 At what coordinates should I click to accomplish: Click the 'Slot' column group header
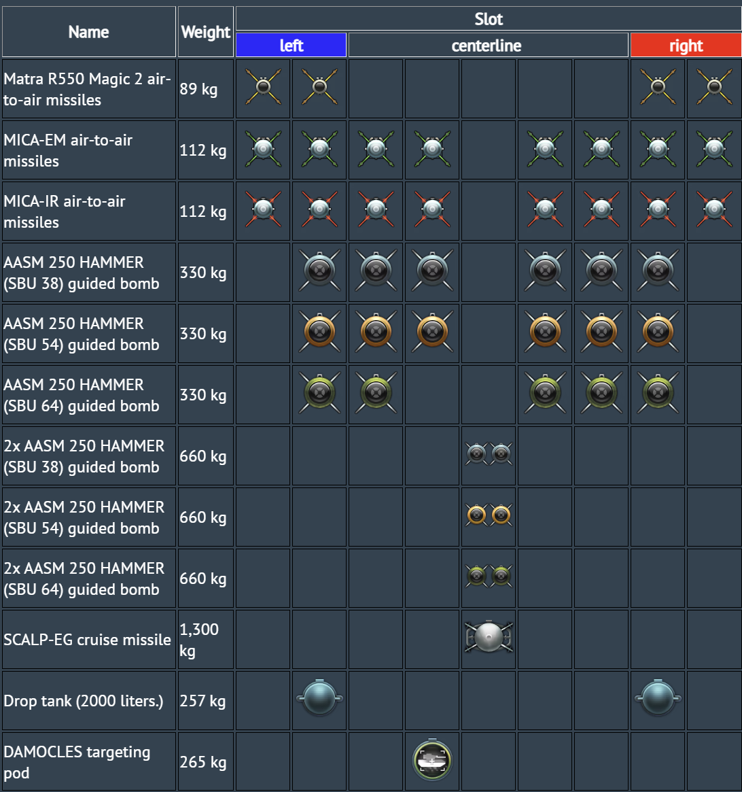click(x=489, y=18)
